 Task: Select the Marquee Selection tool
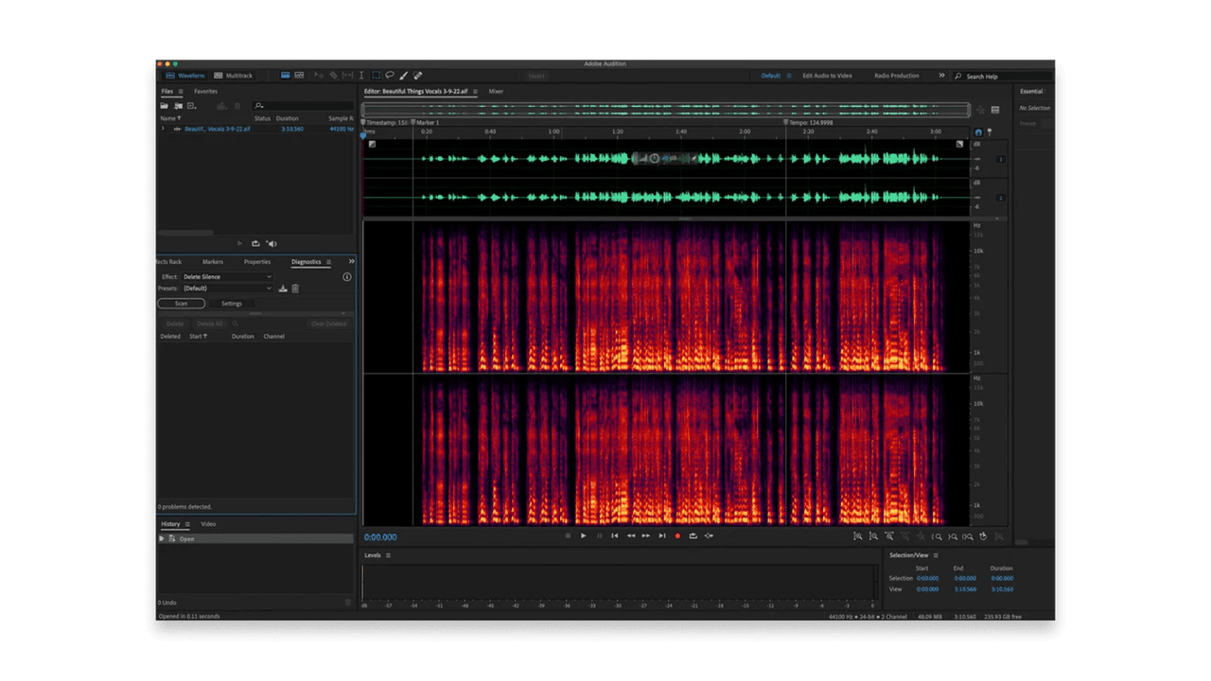coord(376,76)
